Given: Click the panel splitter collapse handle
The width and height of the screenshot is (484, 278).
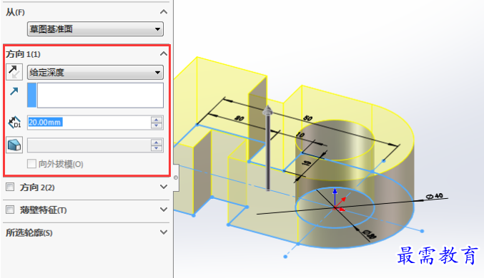Looking at the screenshot, I should click(176, 177).
